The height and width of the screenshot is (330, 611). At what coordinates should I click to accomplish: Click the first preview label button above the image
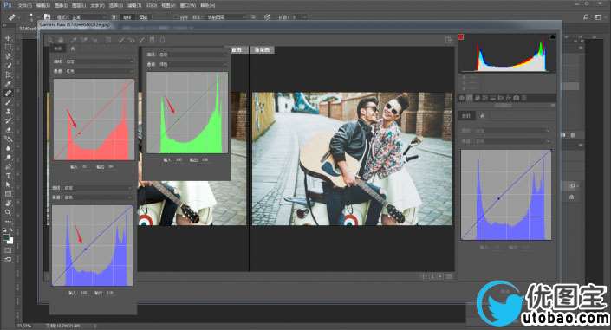pos(237,50)
